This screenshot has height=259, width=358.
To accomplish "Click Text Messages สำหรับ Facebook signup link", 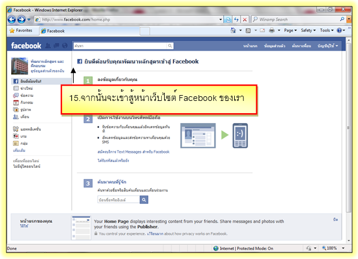I will pyautogui.click(x=133, y=152).
